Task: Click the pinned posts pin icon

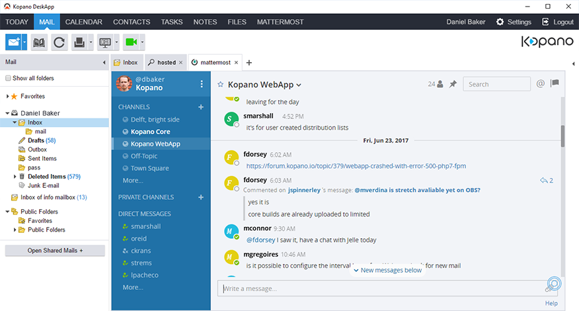Action: coord(453,84)
